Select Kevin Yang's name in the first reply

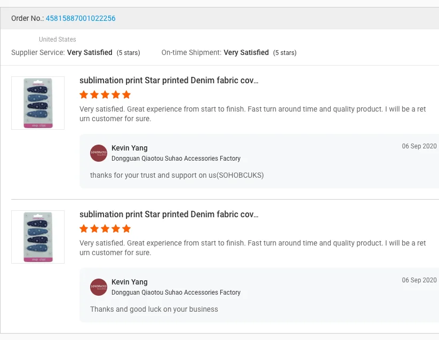(x=130, y=148)
